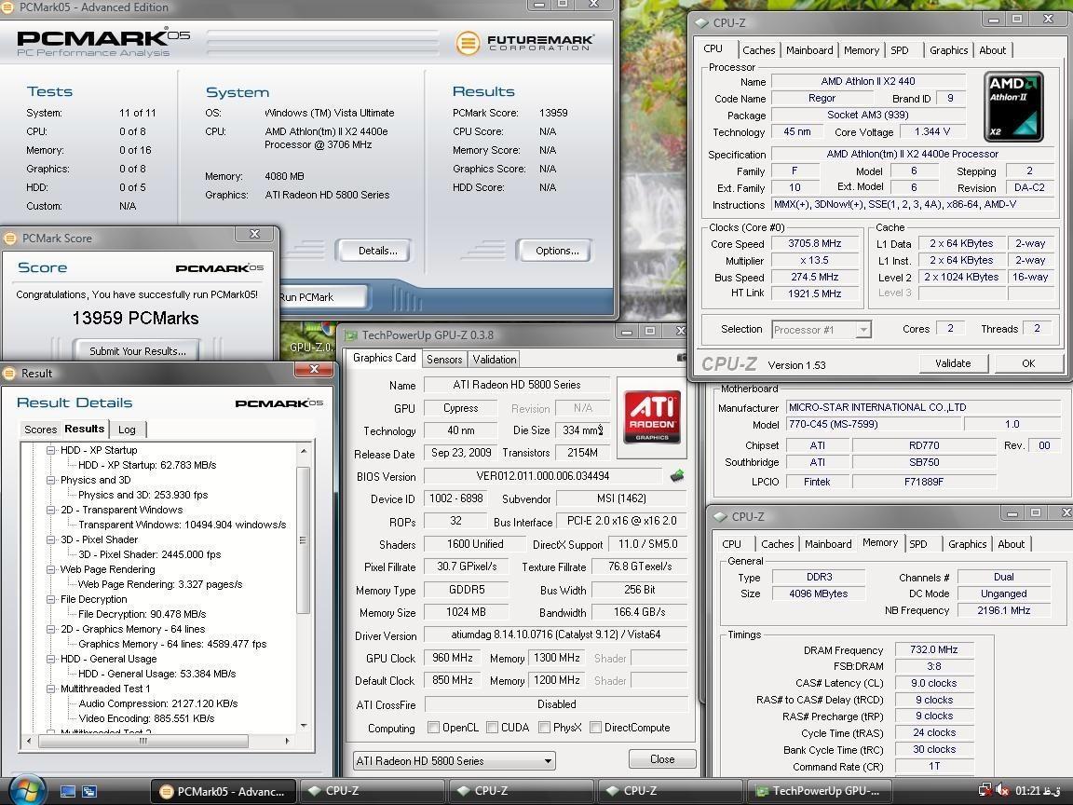
Task: Collapse the Physics and 3D tree node
Action: (x=50, y=480)
